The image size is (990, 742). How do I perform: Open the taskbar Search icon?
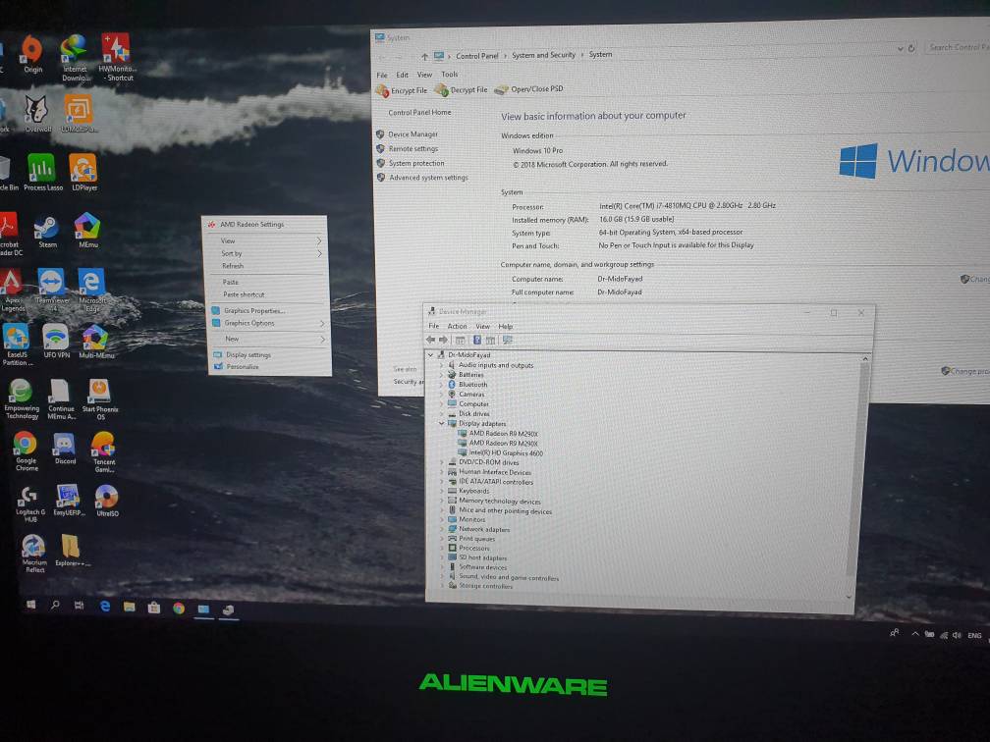click(55, 605)
